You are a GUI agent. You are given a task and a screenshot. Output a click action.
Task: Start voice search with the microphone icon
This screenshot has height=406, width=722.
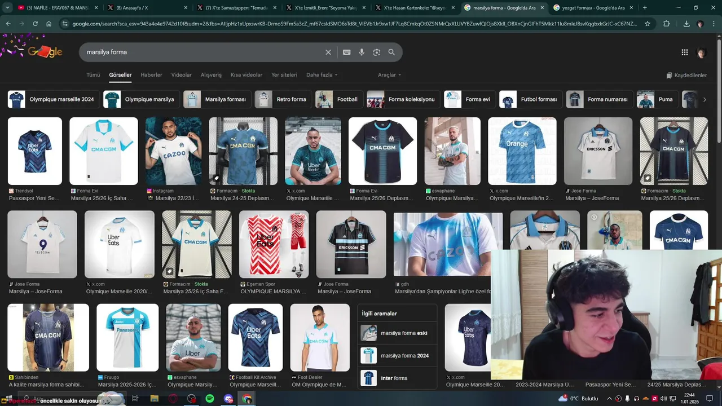pos(362,52)
